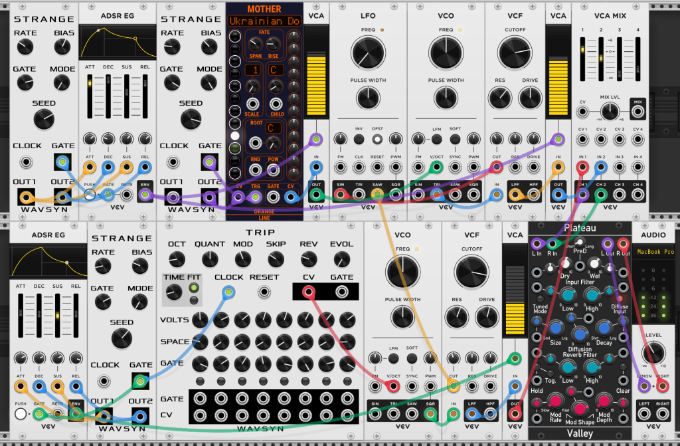The image size is (680, 446).
Task: Click the Plateau Wet knob
Action: (x=594, y=264)
